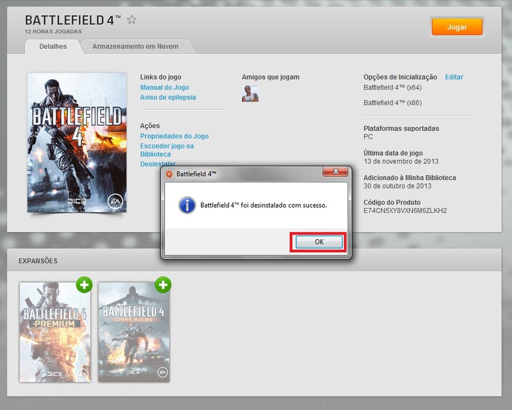Click the BATTLEFIELD 4 page title

coord(73,20)
